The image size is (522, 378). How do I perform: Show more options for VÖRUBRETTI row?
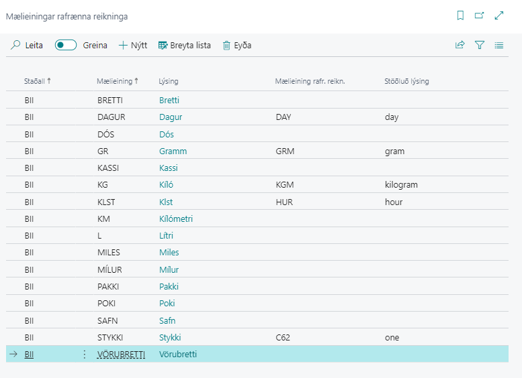click(84, 355)
